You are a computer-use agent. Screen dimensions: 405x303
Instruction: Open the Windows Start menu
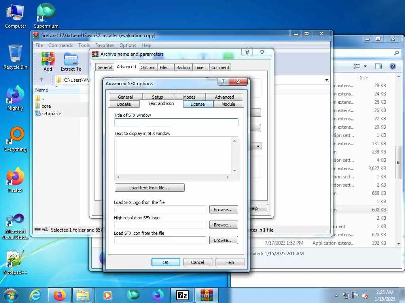click(x=11, y=295)
